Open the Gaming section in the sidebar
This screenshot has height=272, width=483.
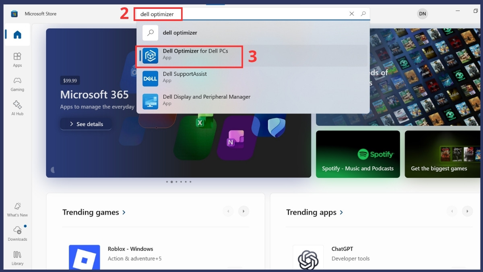(x=17, y=84)
